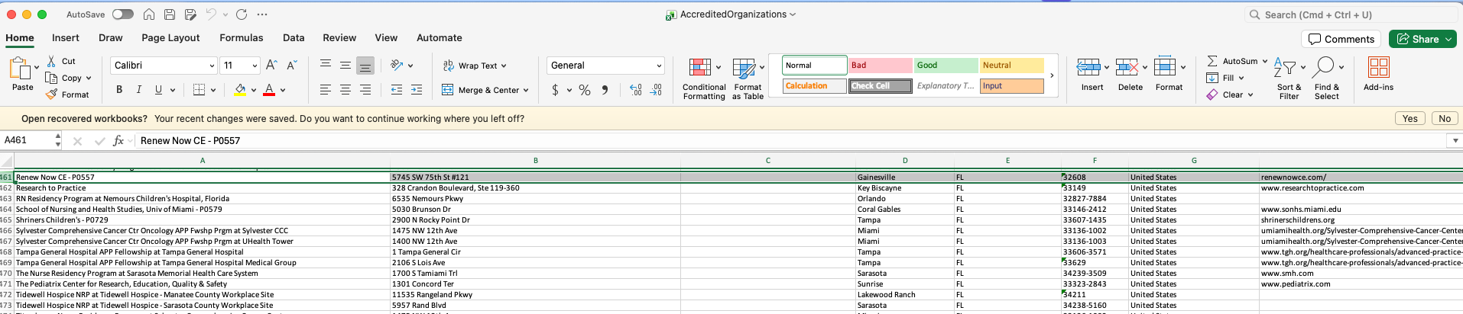Click the Percent Style icon

585,90
